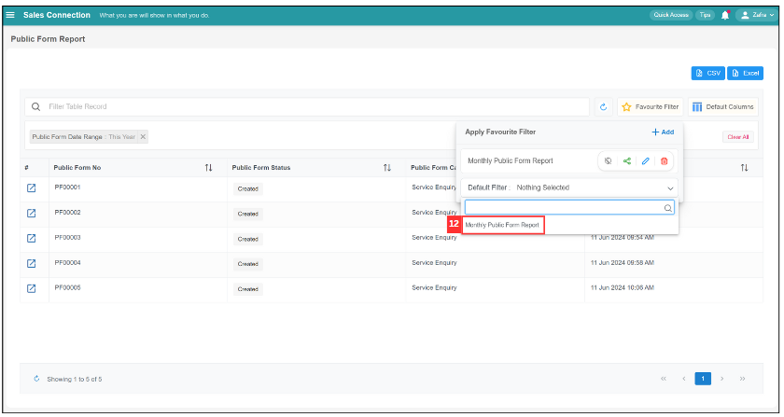
Task: Add a new favourite filter
Action: tap(663, 132)
